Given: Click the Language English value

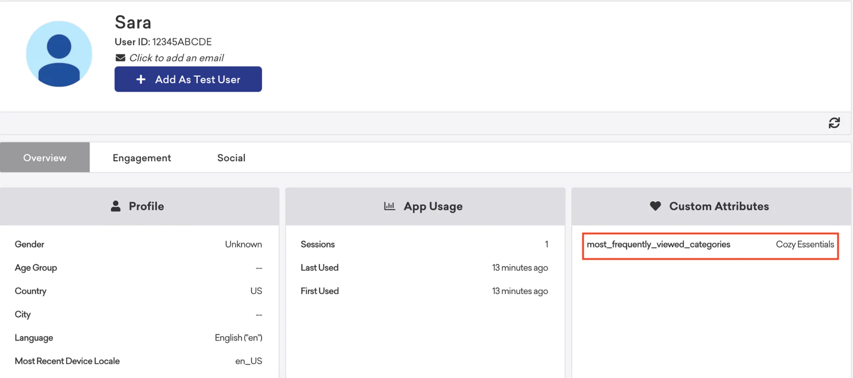Looking at the screenshot, I should (x=238, y=338).
